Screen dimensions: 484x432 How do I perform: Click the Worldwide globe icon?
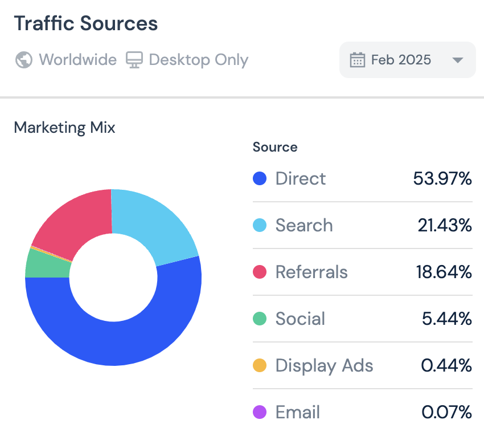pos(24,60)
